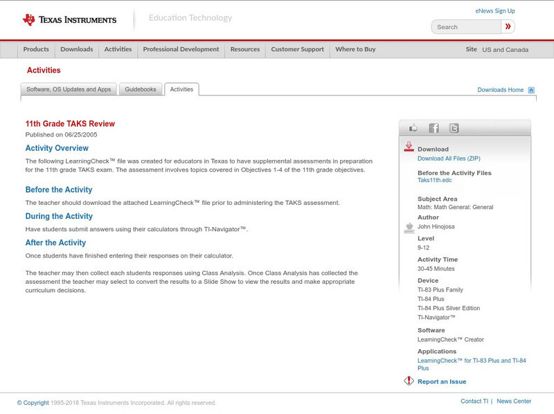Image resolution: width=554 pixels, height=414 pixels.
Task: Change site region US and Canada
Action: [506, 50]
